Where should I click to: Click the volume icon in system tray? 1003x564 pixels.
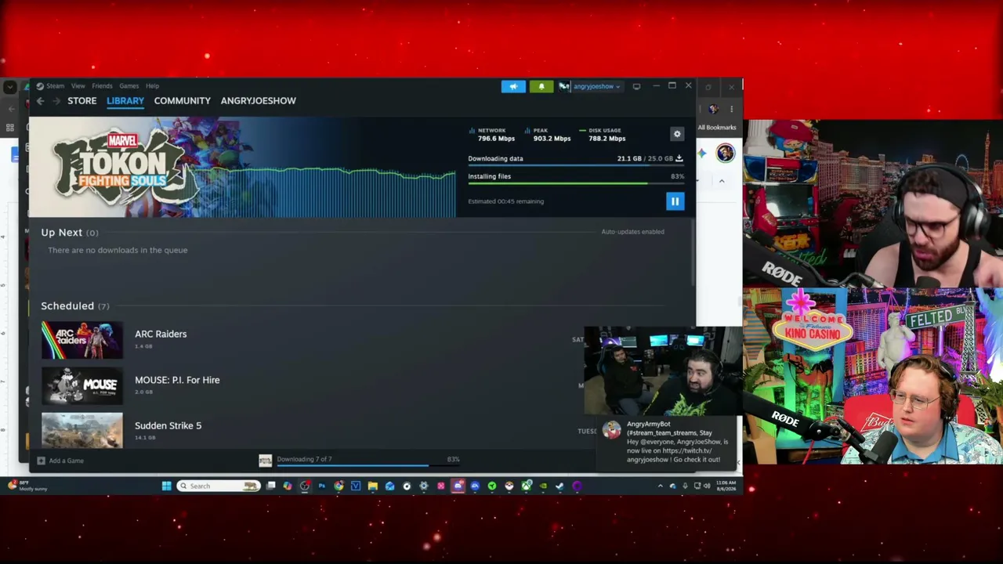pos(706,486)
